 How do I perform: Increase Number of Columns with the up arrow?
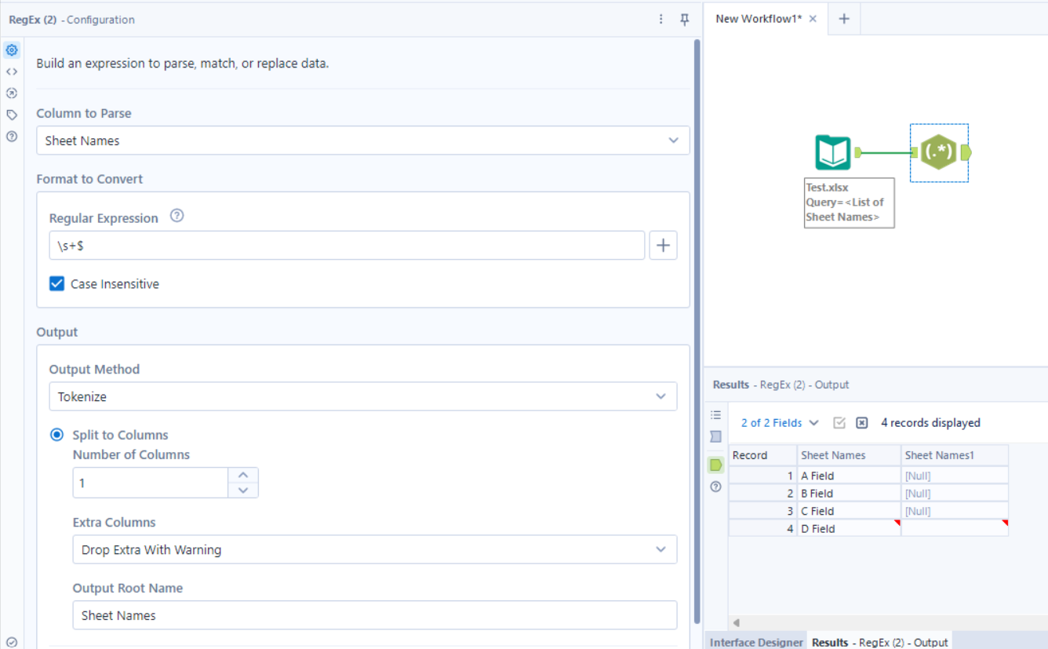243,474
